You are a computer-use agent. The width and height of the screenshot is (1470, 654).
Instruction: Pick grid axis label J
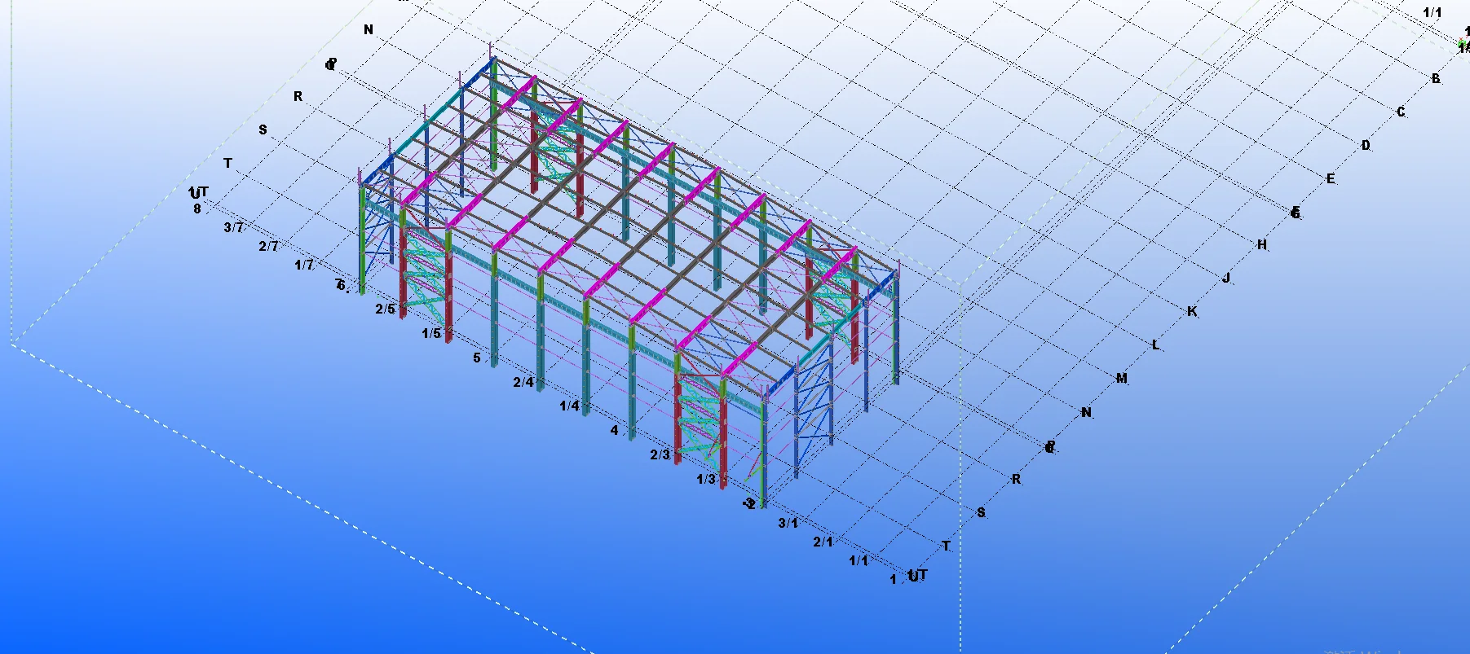[1226, 279]
